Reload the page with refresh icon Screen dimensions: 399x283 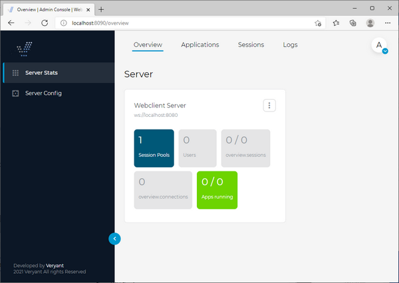point(45,23)
